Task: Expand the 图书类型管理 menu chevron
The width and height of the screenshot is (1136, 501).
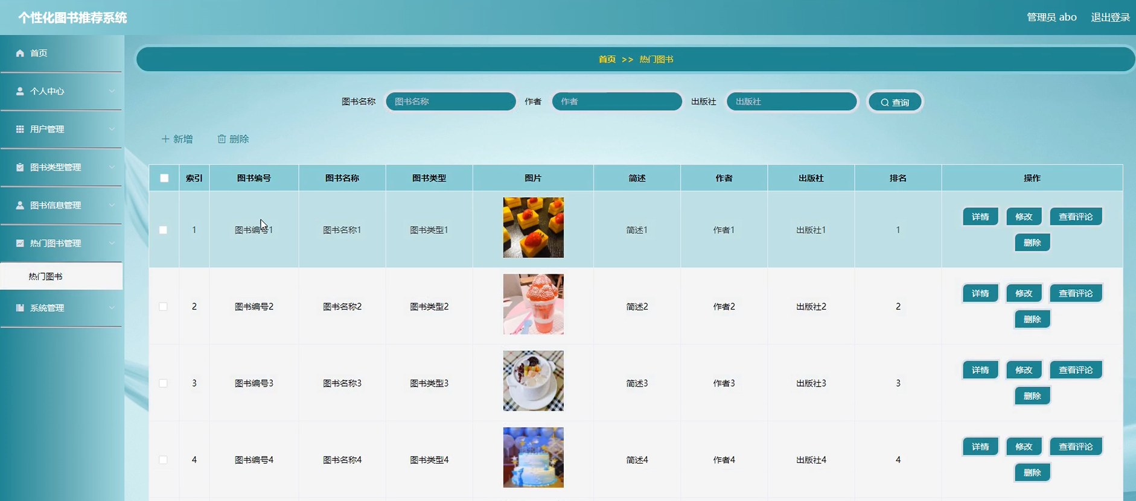Action: (x=112, y=167)
